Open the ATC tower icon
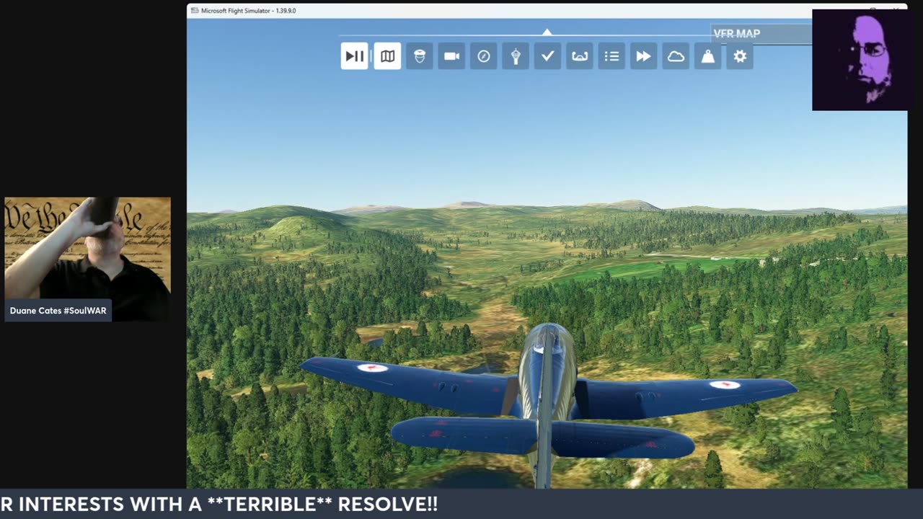 pos(516,56)
